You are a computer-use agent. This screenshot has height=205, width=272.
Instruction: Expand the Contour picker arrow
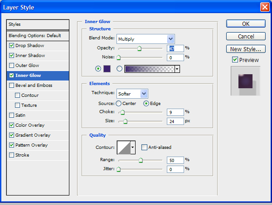[133, 148]
